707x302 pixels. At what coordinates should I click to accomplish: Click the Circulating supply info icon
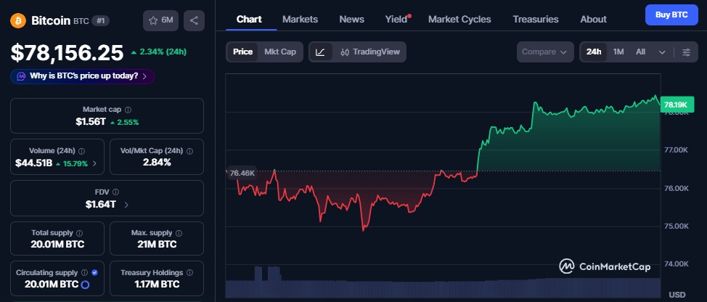click(x=84, y=273)
